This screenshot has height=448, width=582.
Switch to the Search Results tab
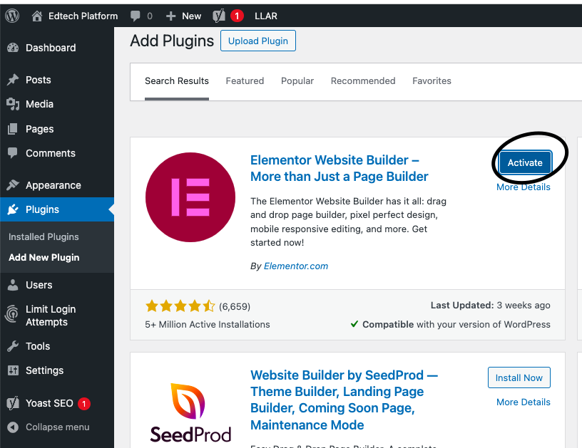(177, 80)
